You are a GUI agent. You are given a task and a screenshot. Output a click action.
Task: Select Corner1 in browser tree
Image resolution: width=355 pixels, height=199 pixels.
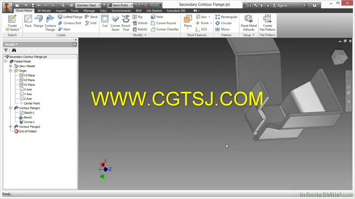[x=27, y=122]
